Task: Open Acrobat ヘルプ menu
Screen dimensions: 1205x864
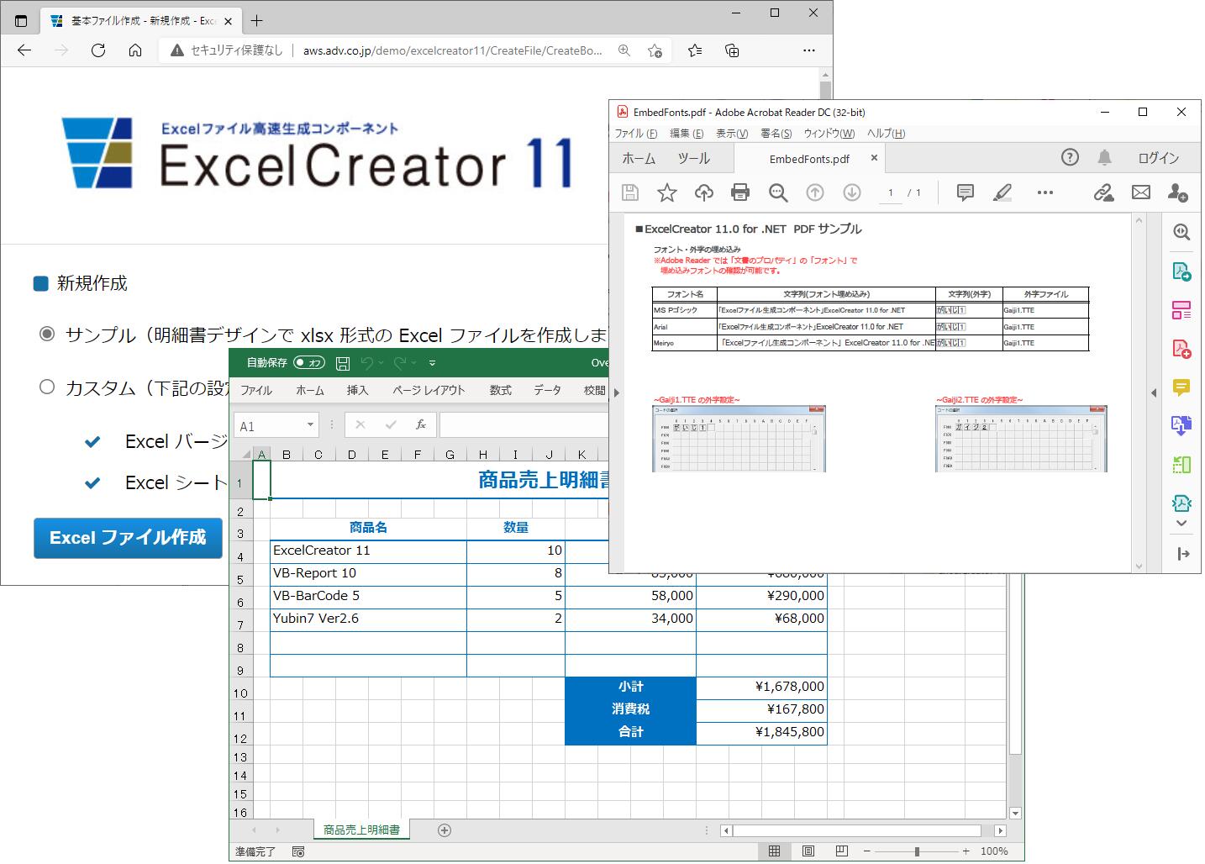Action: click(x=887, y=134)
